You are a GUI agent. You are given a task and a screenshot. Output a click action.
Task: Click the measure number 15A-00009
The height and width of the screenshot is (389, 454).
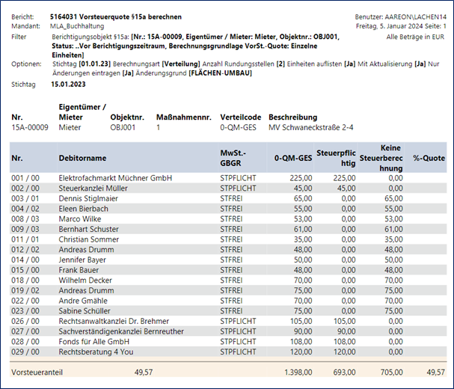click(x=30, y=128)
